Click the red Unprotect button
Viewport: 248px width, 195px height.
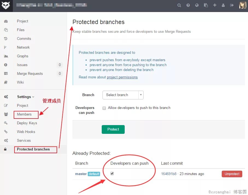click(x=232, y=174)
